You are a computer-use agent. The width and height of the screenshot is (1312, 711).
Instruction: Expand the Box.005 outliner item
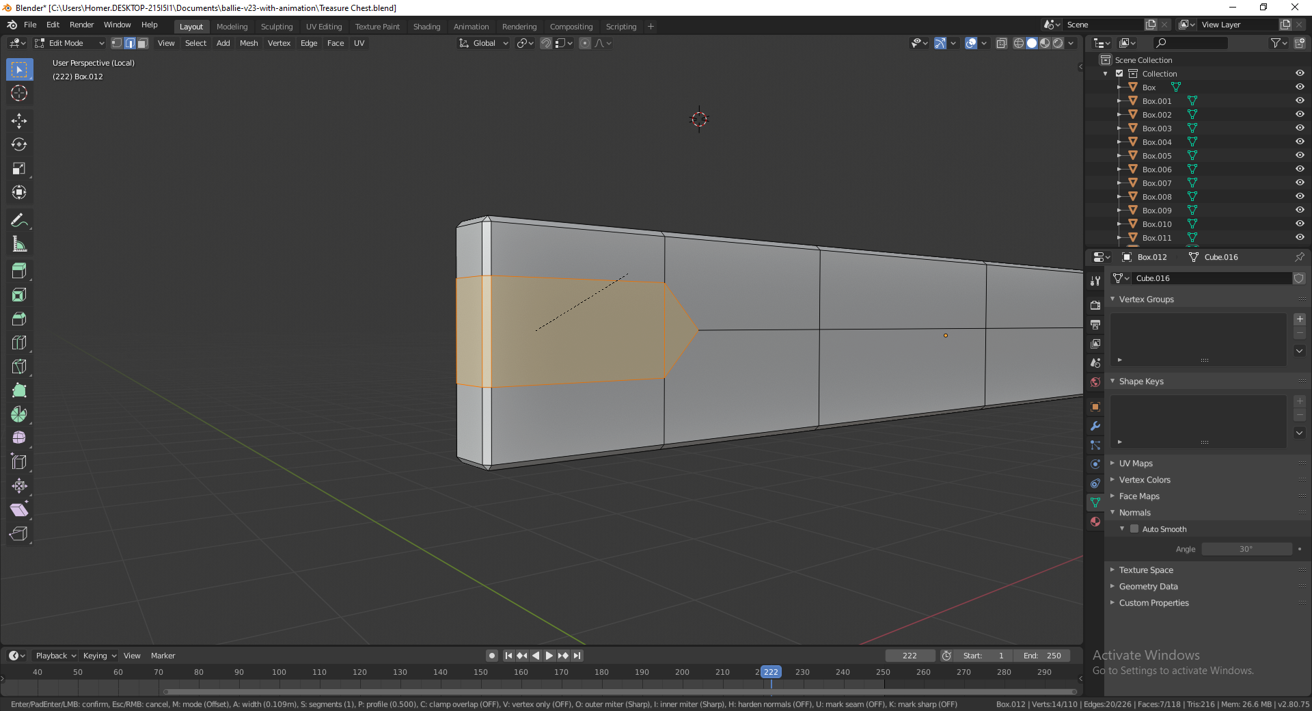[x=1119, y=155]
